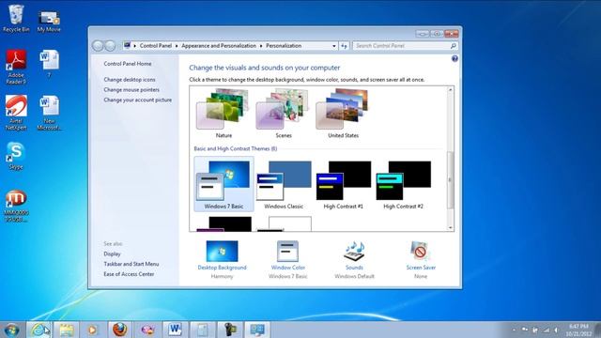601x338 pixels.
Task: Expand arrow after Control Panel breadcrumb
Action: 177,46
